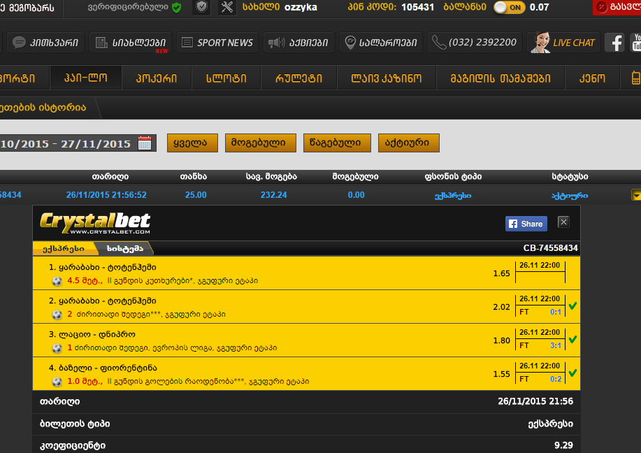The image size is (641, 453).
Task: Click the 25.00 amount cell
Action: pos(196,195)
